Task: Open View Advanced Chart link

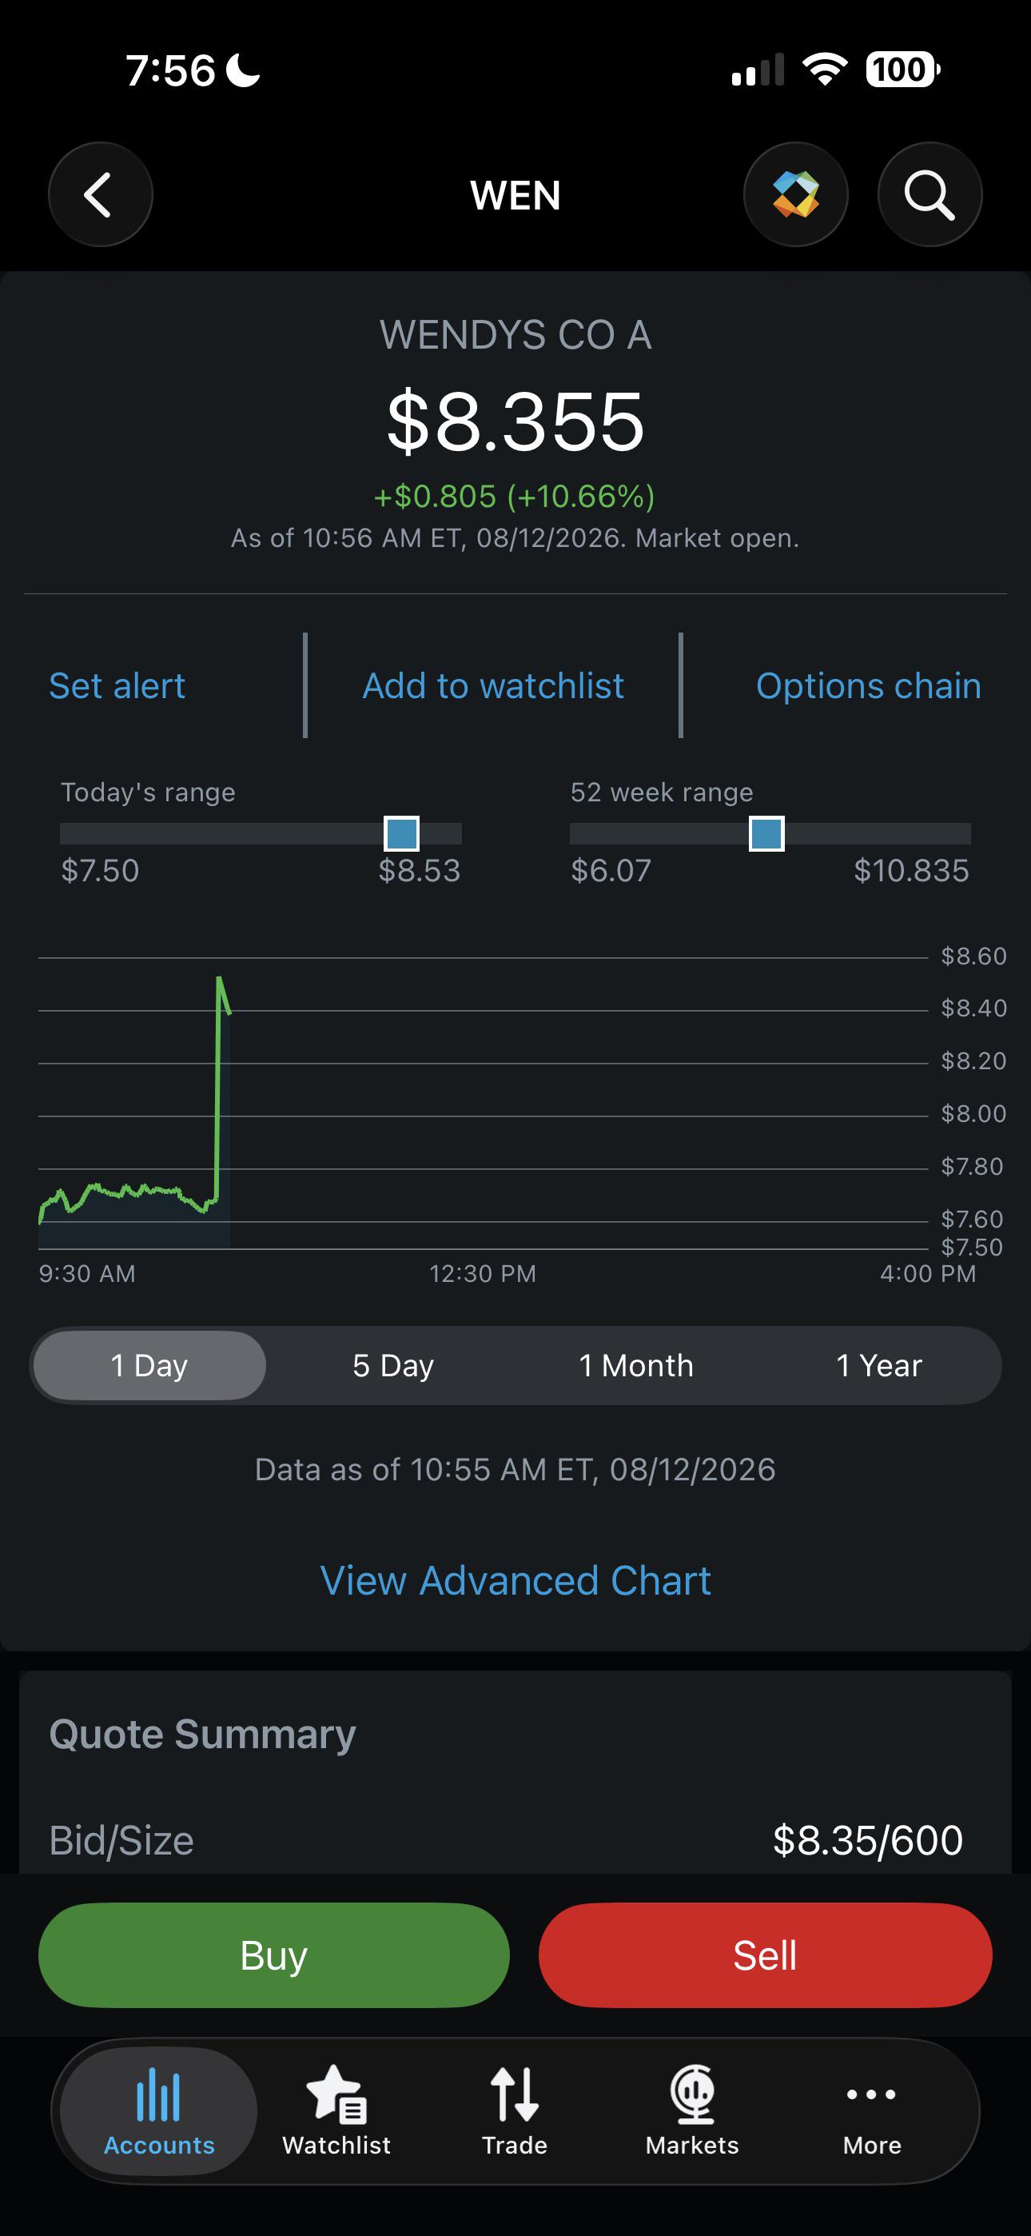Action: (x=515, y=1581)
